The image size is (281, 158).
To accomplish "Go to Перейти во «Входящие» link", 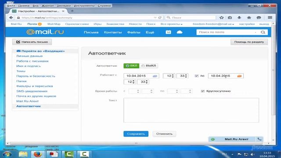I will click(x=43, y=51).
